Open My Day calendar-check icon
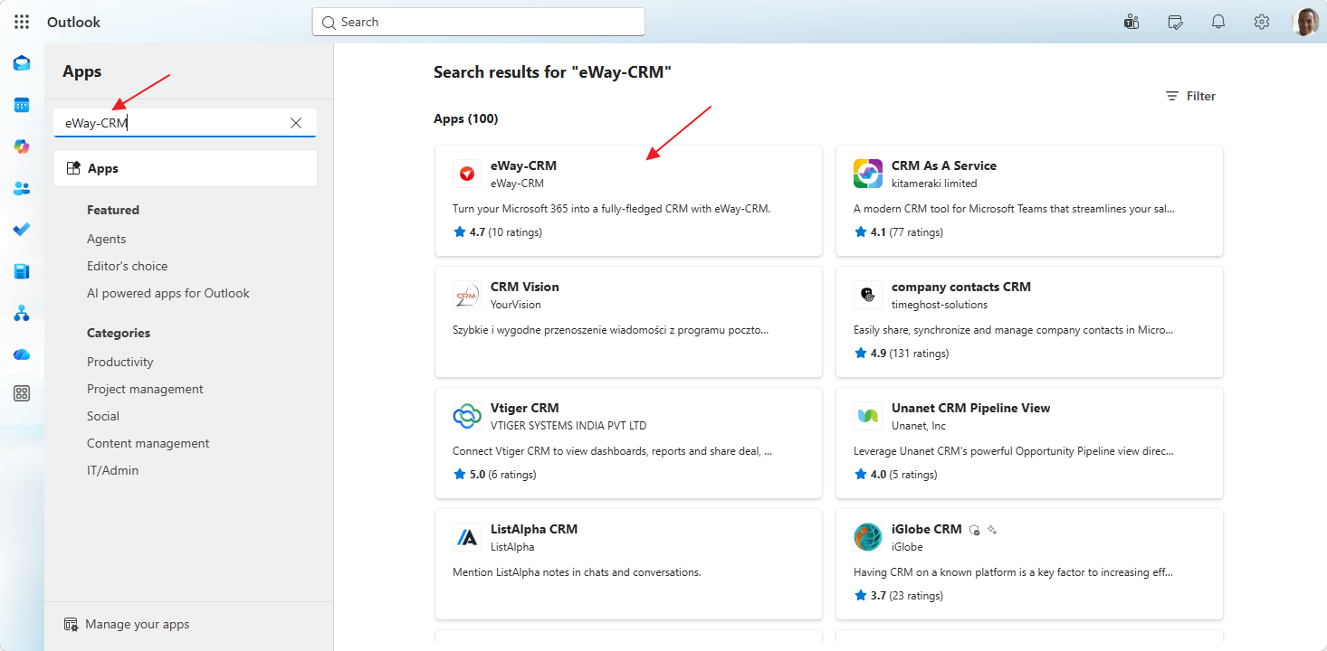The image size is (1327, 651). tap(1175, 22)
